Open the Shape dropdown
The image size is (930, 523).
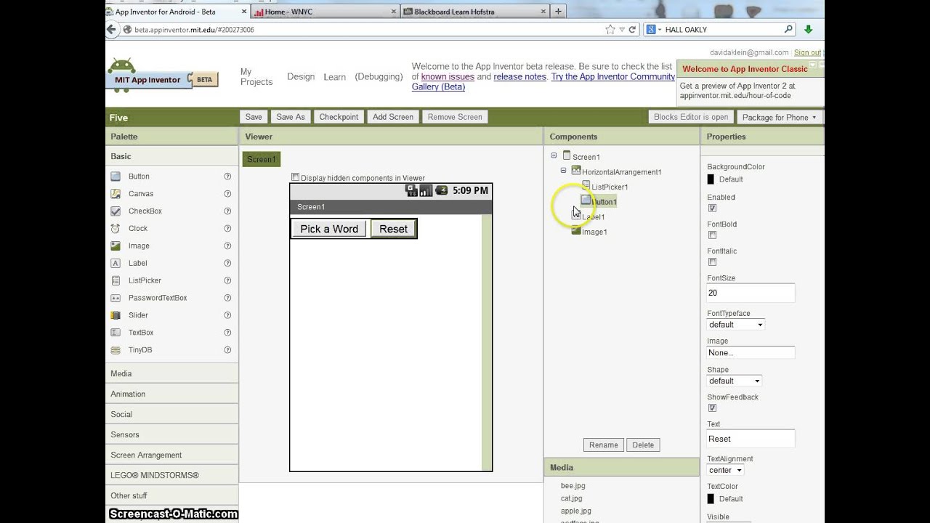pyautogui.click(x=734, y=381)
